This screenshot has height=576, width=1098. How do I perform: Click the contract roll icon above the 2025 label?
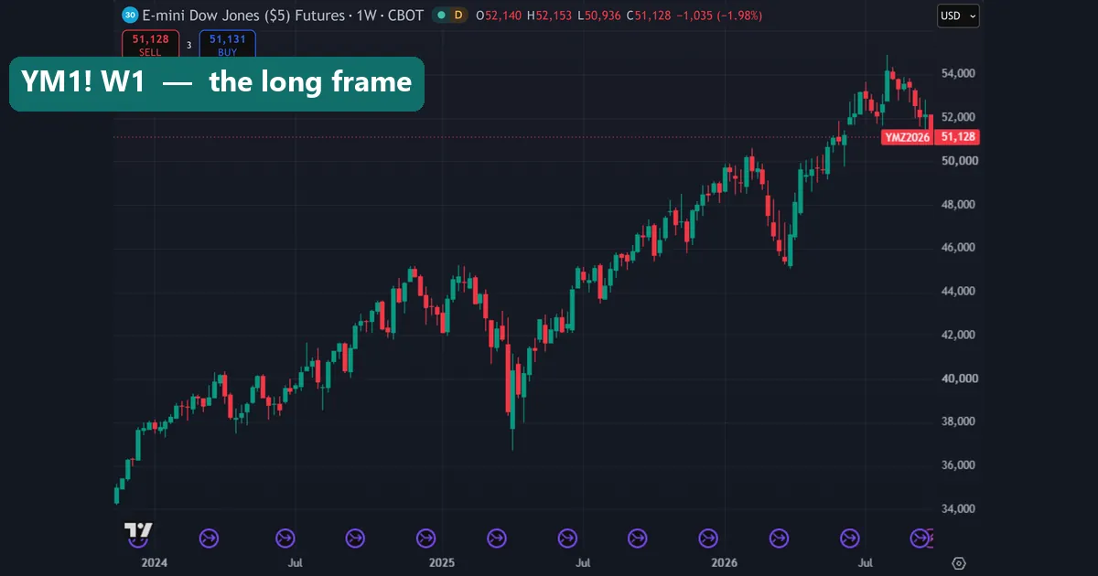click(425, 539)
